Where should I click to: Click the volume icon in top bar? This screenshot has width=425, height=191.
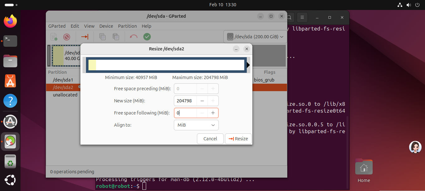[409, 5]
